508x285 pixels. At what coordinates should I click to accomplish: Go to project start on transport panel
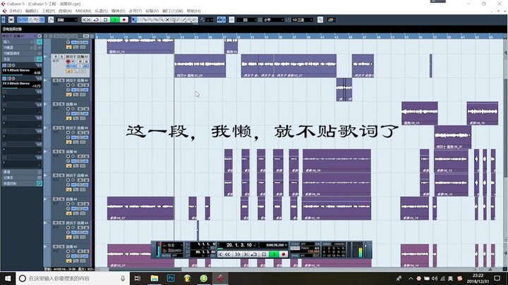220,254
